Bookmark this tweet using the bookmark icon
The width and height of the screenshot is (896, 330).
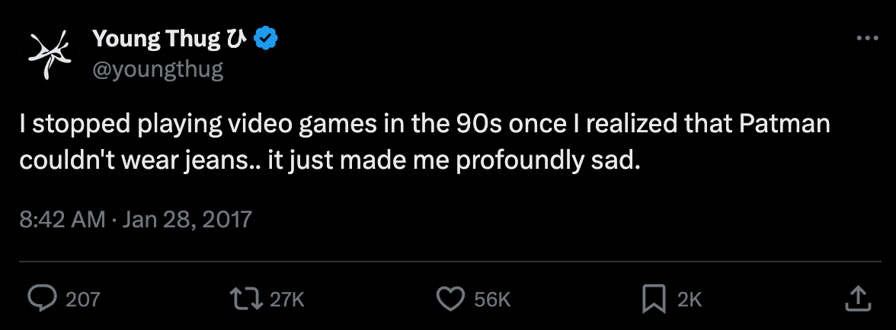click(654, 298)
